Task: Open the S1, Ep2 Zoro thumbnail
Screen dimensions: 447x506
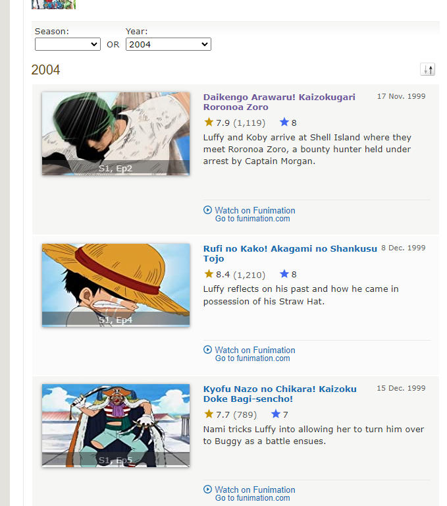Action: click(116, 134)
